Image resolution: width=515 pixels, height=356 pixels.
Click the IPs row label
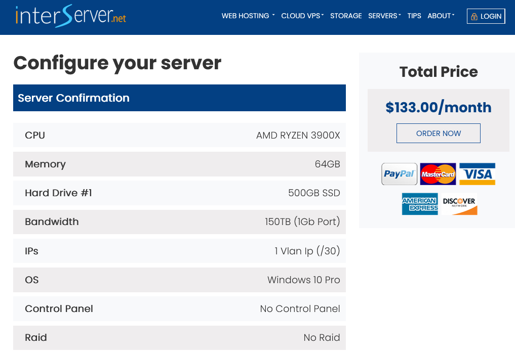tap(31, 251)
